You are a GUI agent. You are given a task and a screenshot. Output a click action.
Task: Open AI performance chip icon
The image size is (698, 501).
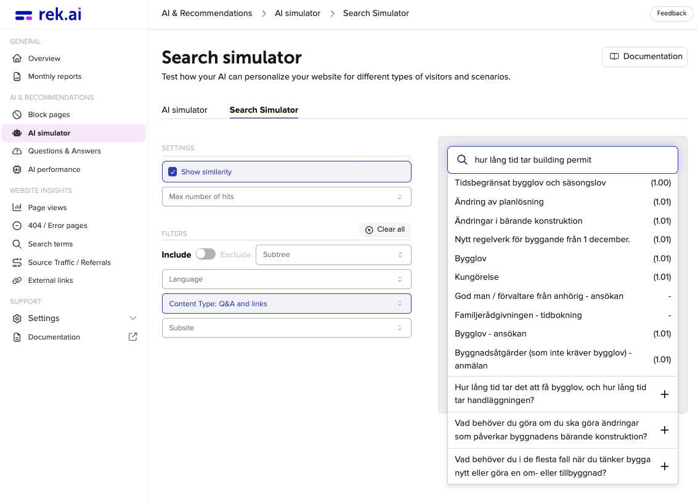pyautogui.click(x=17, y=169)
